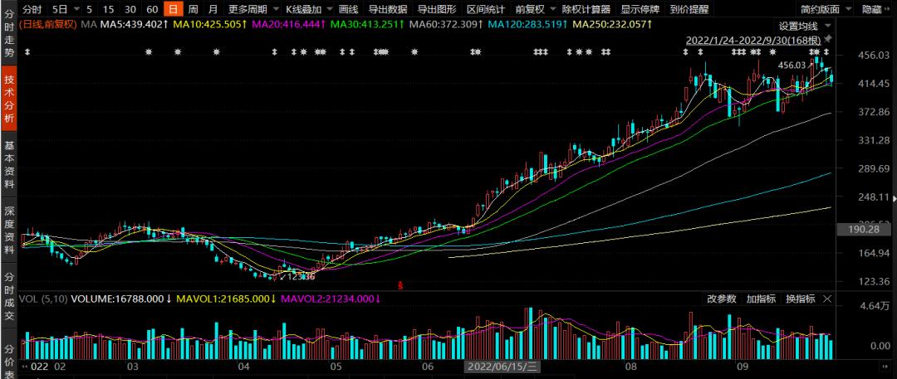Pin the date range with pushpin icon
This screenshot has width=897, height=379.
829,40
